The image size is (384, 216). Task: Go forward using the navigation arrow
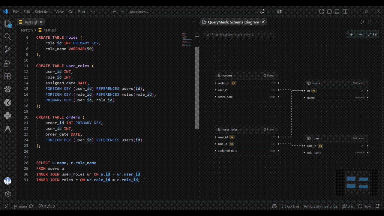[x=122, y=12]
